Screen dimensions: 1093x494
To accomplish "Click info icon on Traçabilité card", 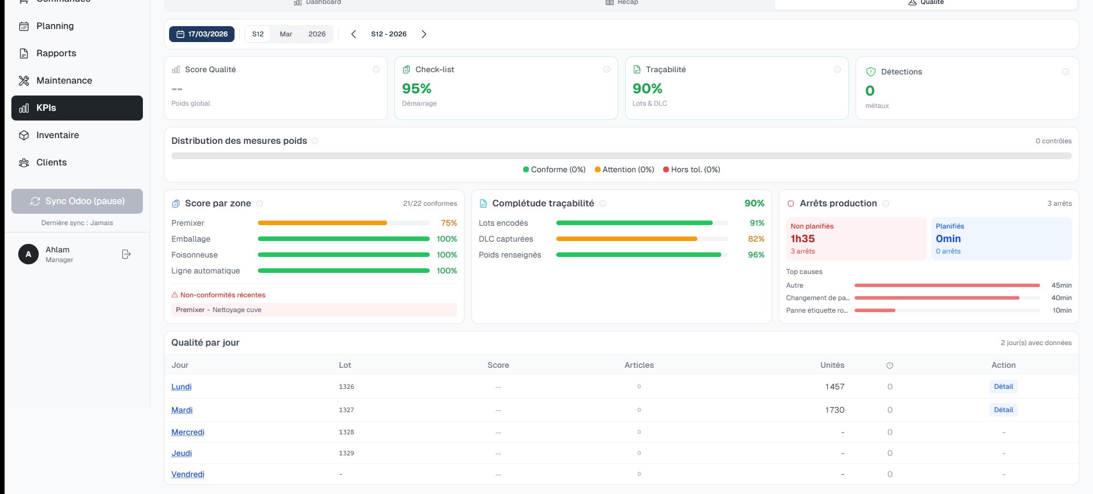I will tap(837, 69).
